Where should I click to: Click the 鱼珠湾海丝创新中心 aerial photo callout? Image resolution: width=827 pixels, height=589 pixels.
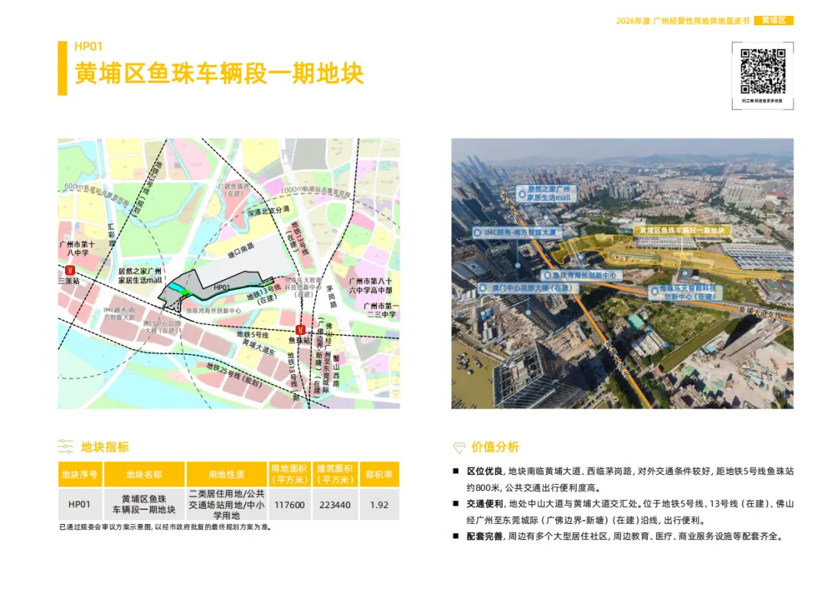pyautogui.click(x=581, y=275)
